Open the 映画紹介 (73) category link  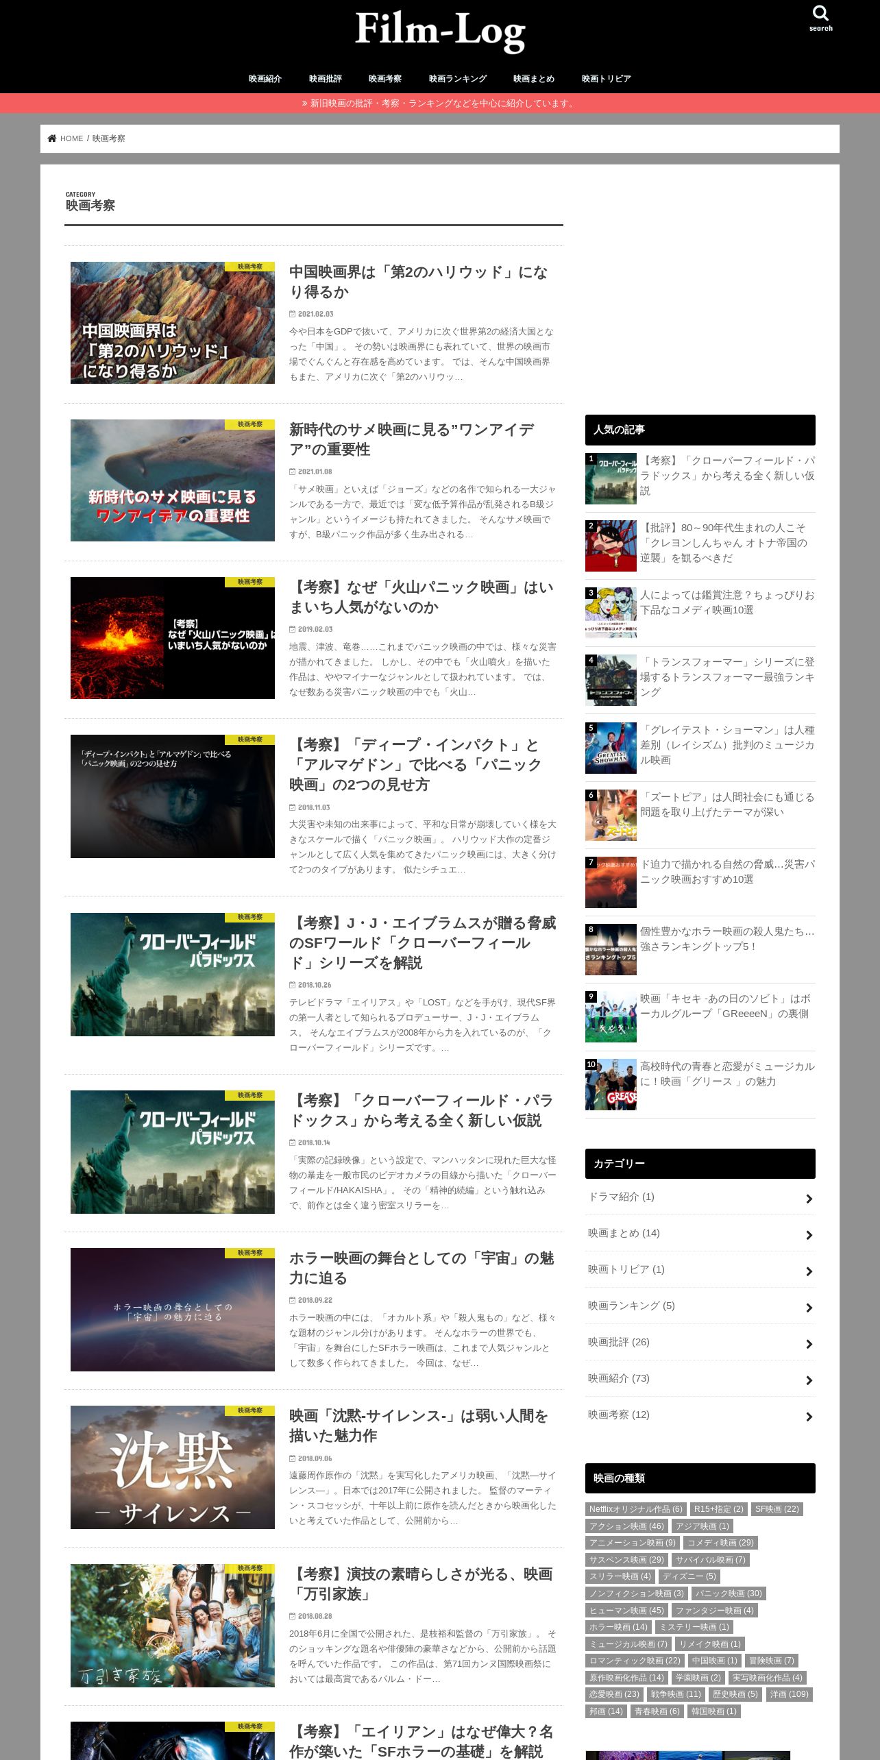click(x=700, y=1378)
